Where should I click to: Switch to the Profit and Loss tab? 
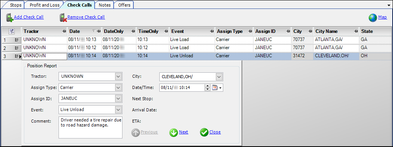(x=45, y=5)
